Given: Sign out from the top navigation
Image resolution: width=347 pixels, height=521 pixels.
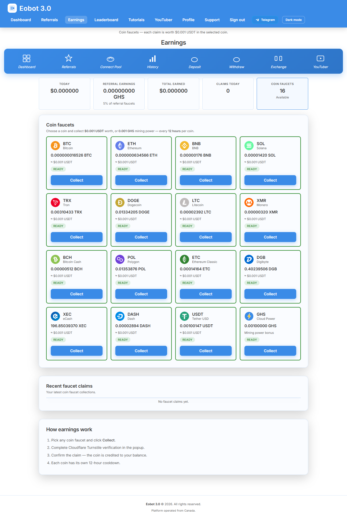Looking at the screenshot, I should [237, 20].
